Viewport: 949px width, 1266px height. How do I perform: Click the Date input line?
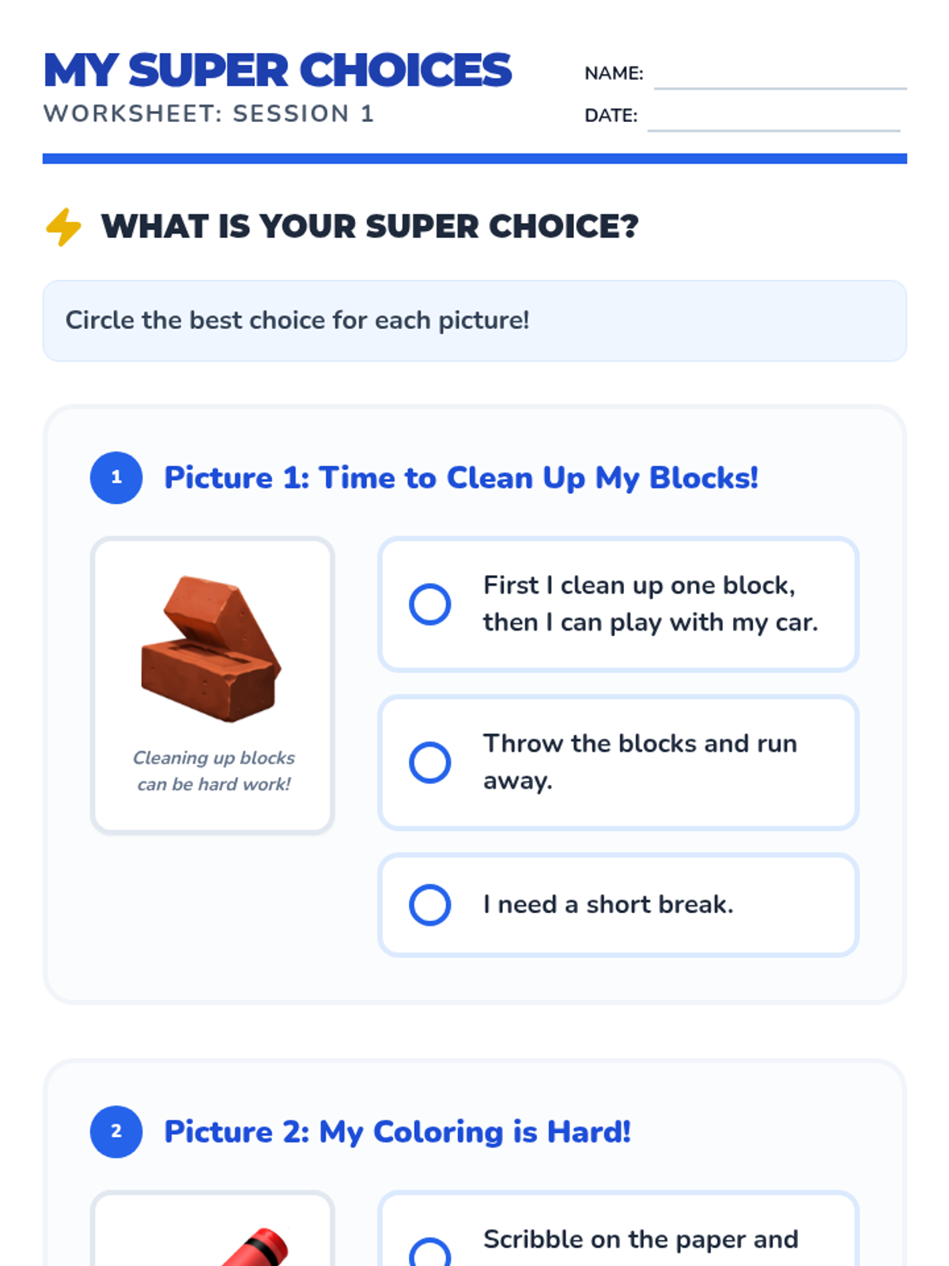[773, 119]
